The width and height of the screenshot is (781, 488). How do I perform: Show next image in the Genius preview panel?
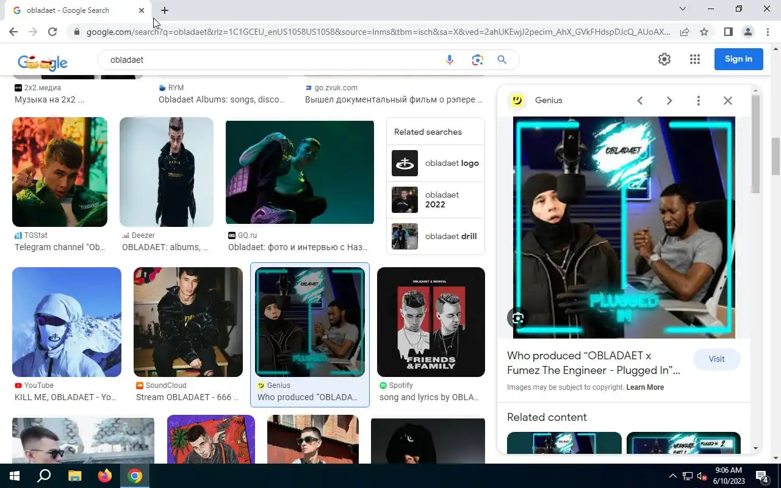pyautogui.click(x=669, y=101)
